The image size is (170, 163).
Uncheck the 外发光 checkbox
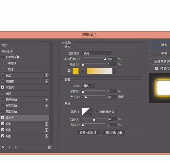(3, 117)
